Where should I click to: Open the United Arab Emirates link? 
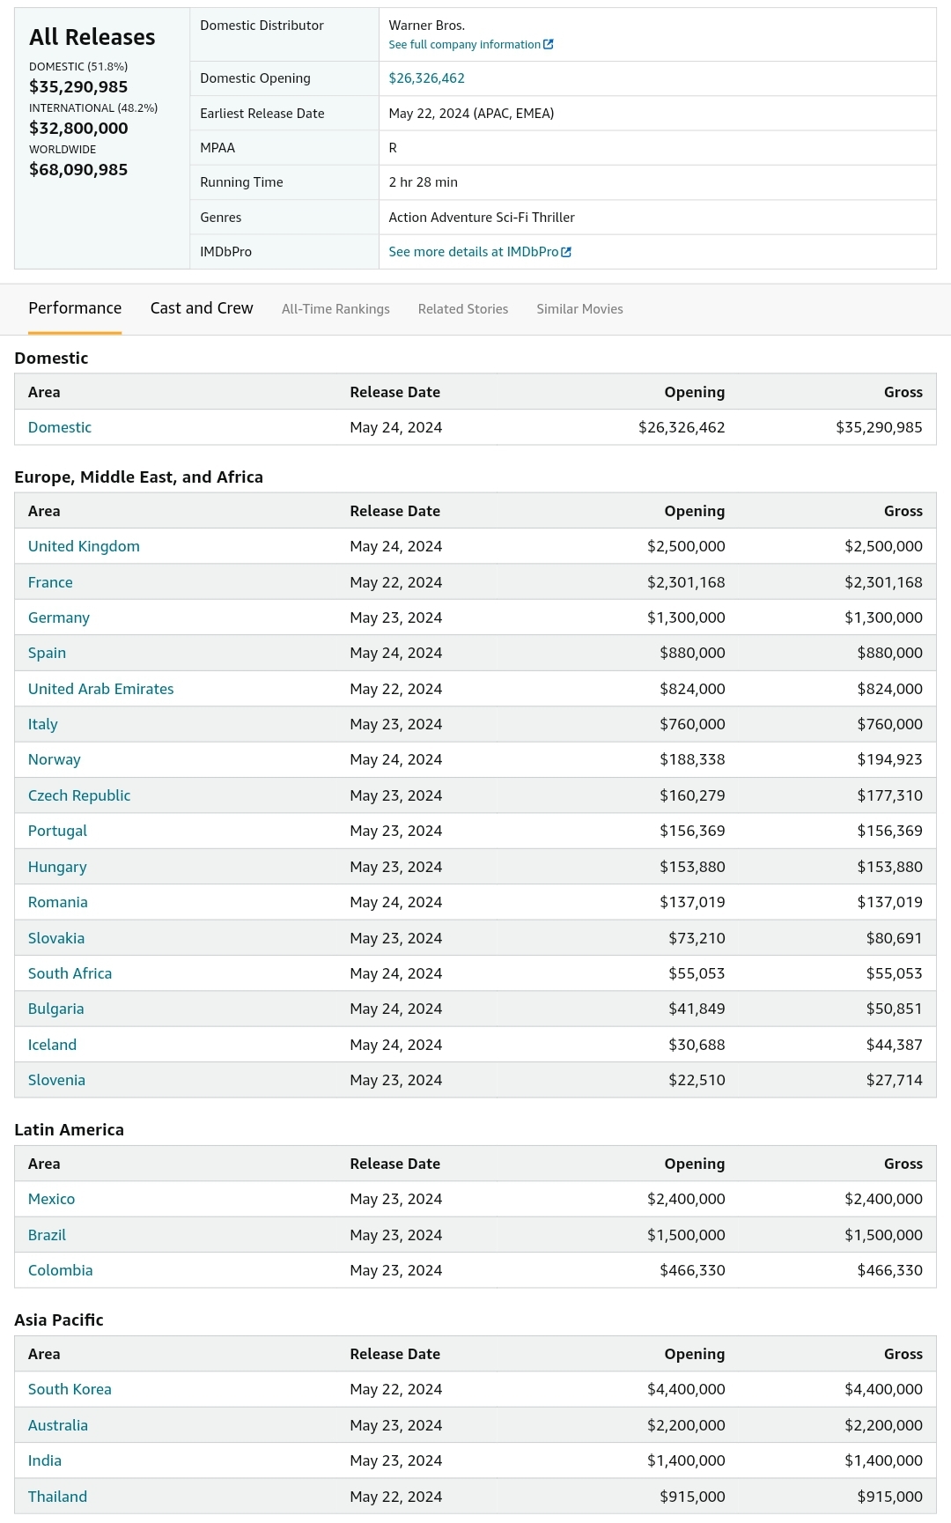[100, 689]
